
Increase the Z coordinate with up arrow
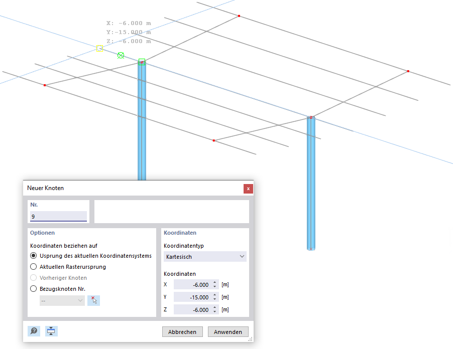[214, 308]
